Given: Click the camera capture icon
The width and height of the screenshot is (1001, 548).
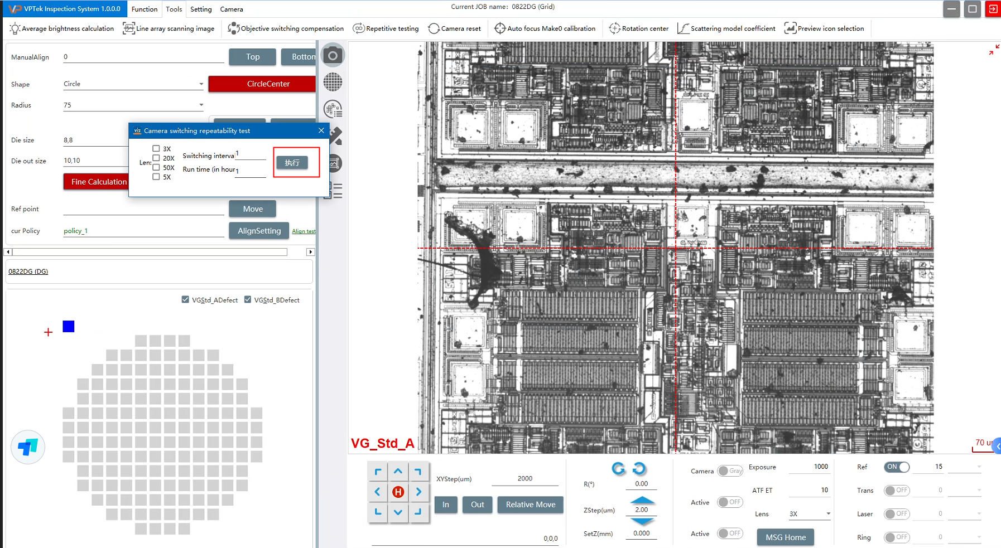Looking at the screenshot, I should tap(333, 55).
